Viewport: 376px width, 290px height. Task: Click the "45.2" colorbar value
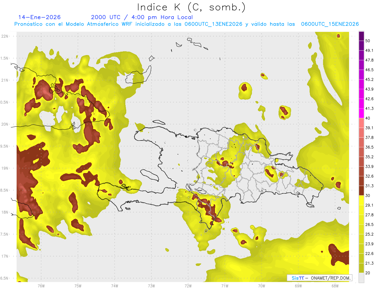coord(369,79)
